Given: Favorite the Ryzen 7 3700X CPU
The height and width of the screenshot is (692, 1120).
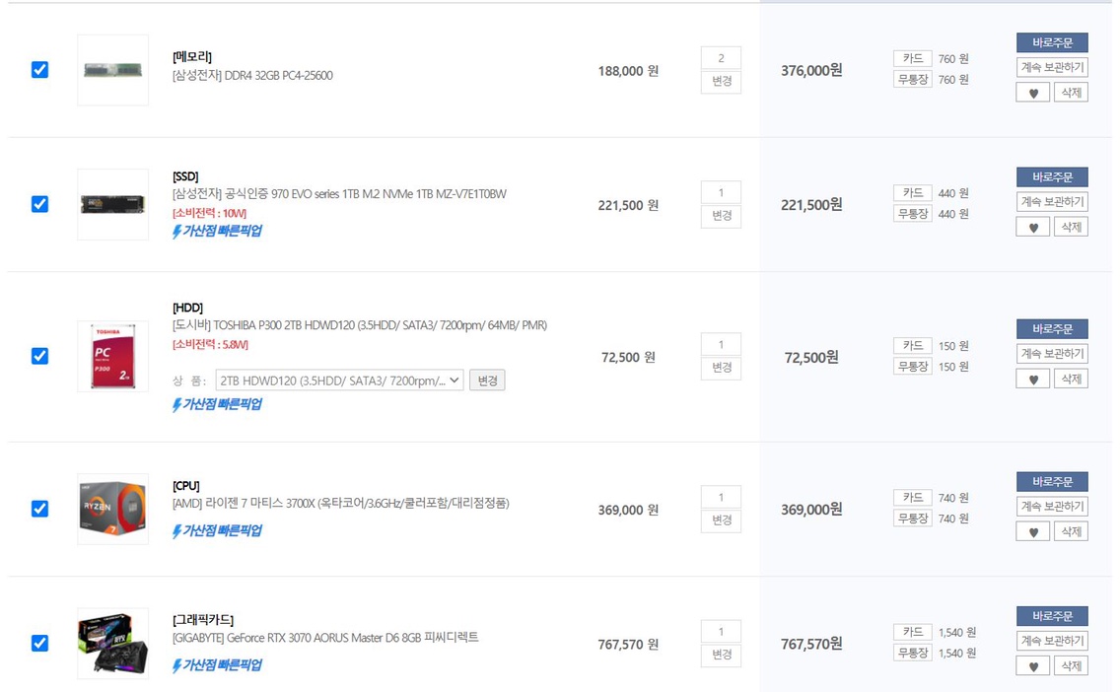Looking at the screenshot, I should (1032, 532).
